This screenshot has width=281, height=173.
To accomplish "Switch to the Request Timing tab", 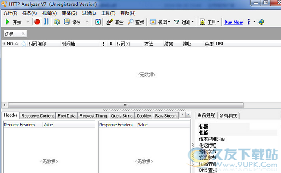I will pos(93,116).
